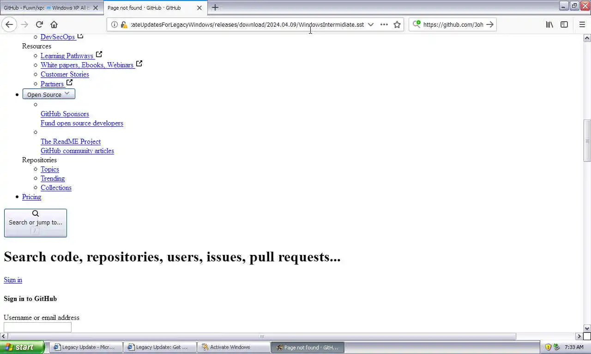Click the connection lock icon in address bar
Viewport: 591px width, 354px height.
[124, 24]
